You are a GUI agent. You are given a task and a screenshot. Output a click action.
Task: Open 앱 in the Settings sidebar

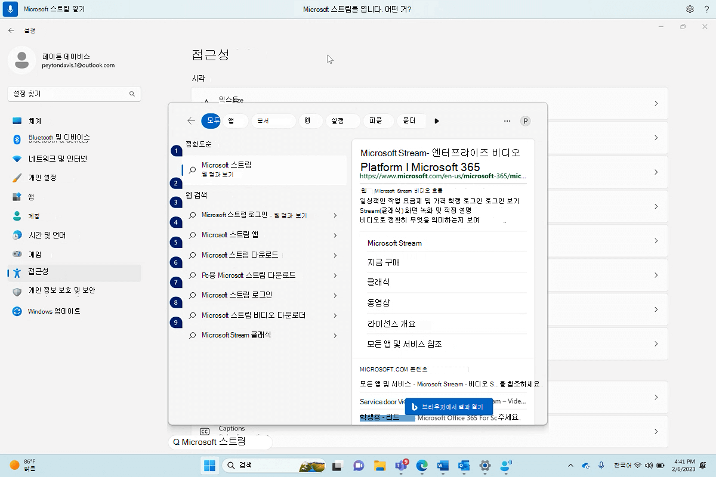74,197
